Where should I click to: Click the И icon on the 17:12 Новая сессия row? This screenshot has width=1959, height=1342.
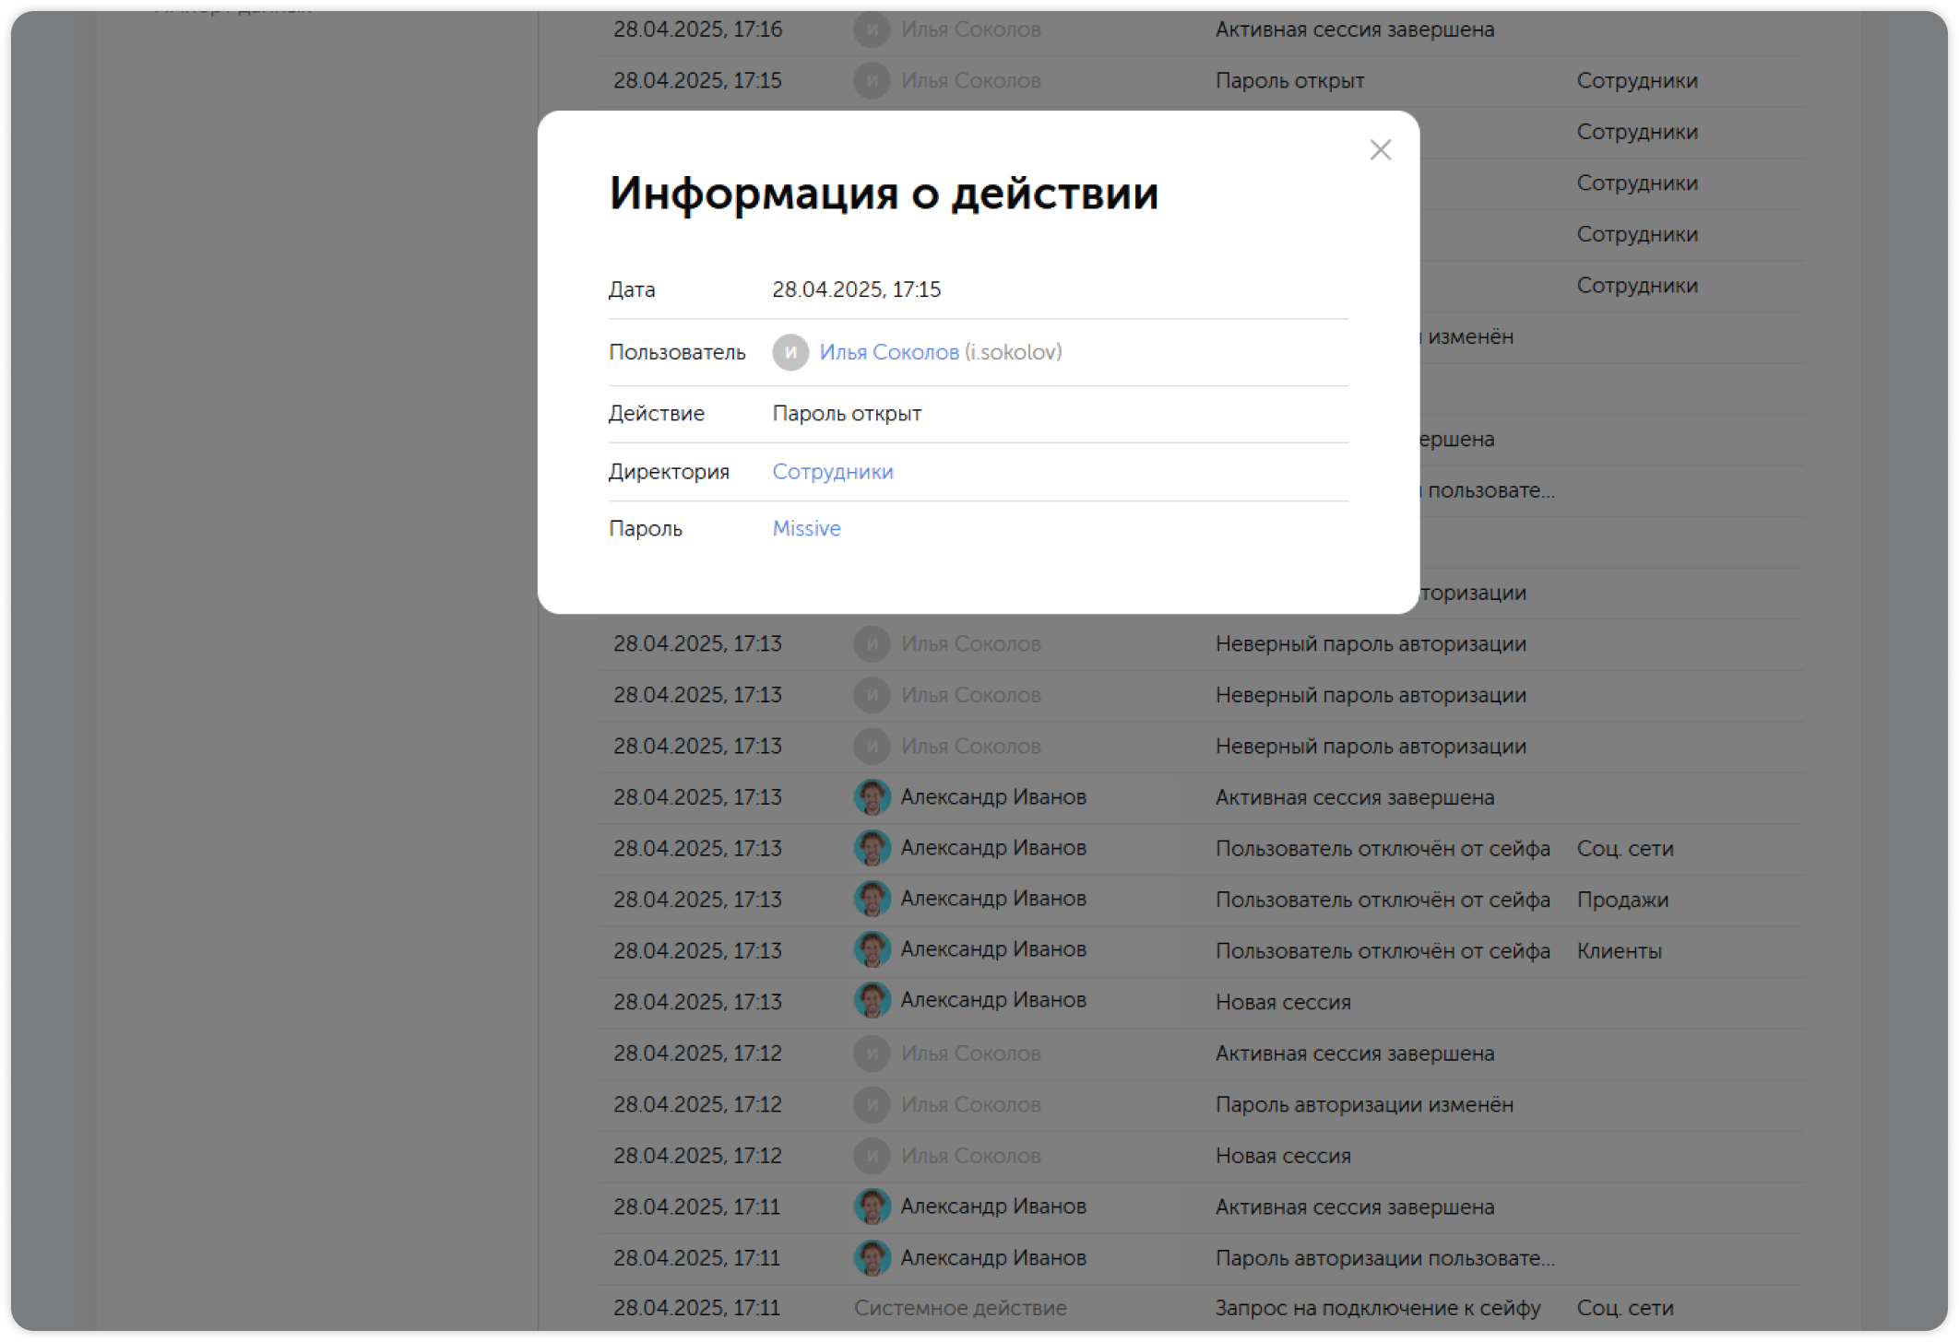coord(871,1155)
